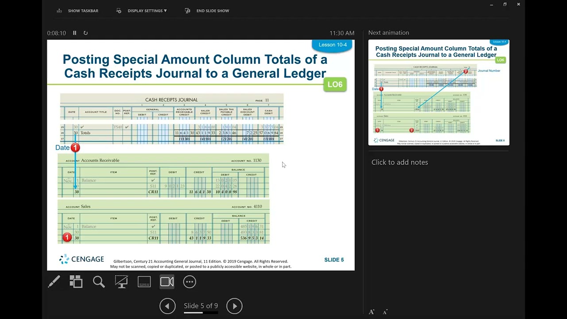
Task: Click the End Slide Show icon
Action: click(x=187, y=11)
